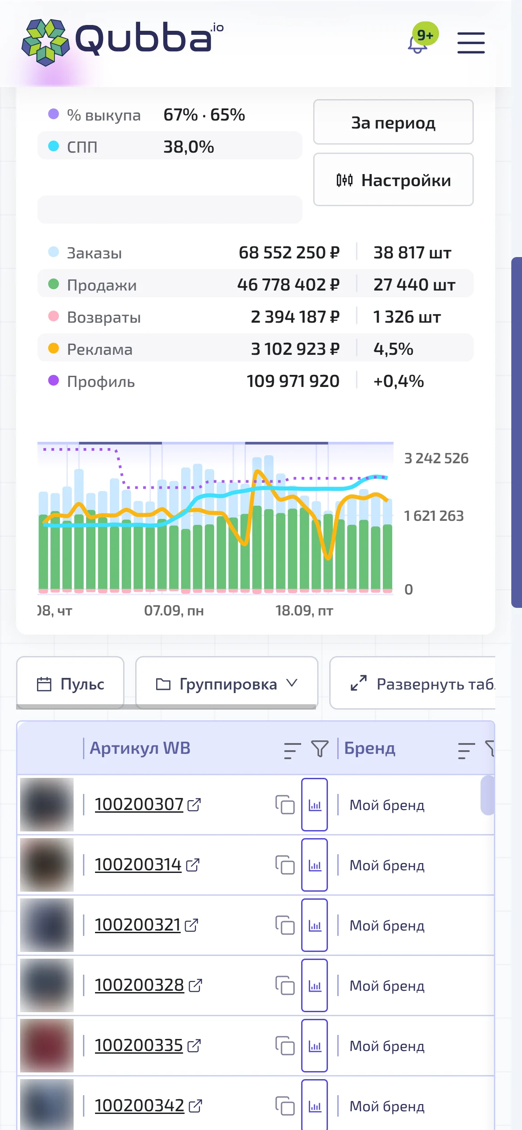Sort by the Бренд column
Viewport: 522px width, 1130px height.
(466, 750)
